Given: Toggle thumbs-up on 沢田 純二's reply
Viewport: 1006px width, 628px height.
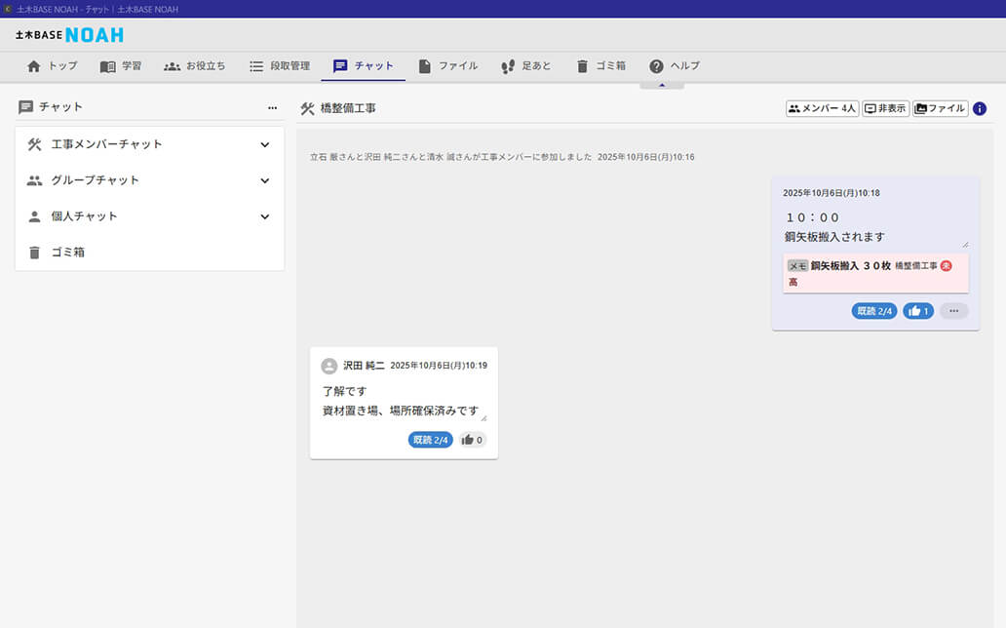Looking at the screenshot, I should pyautogui.click(x=470, y=439).
